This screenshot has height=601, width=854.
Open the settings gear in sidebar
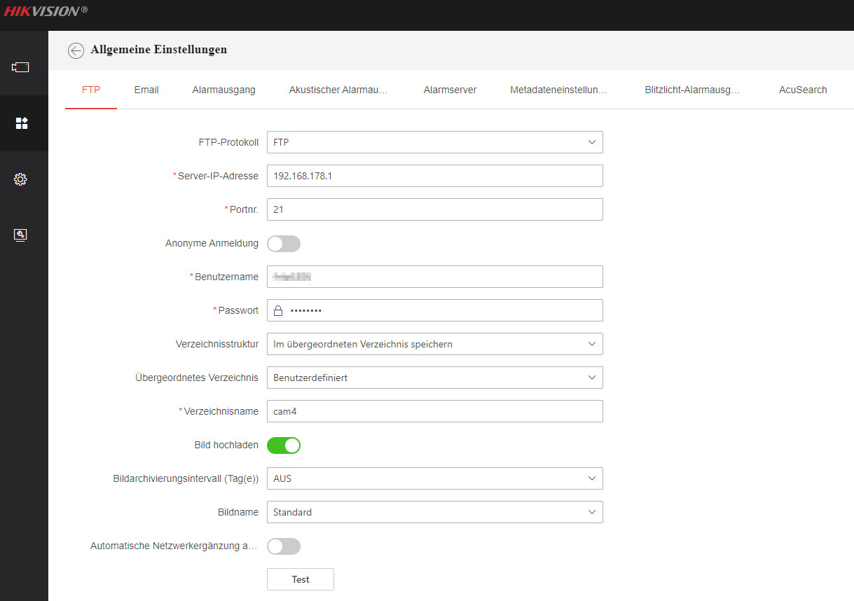coord(20,179)
